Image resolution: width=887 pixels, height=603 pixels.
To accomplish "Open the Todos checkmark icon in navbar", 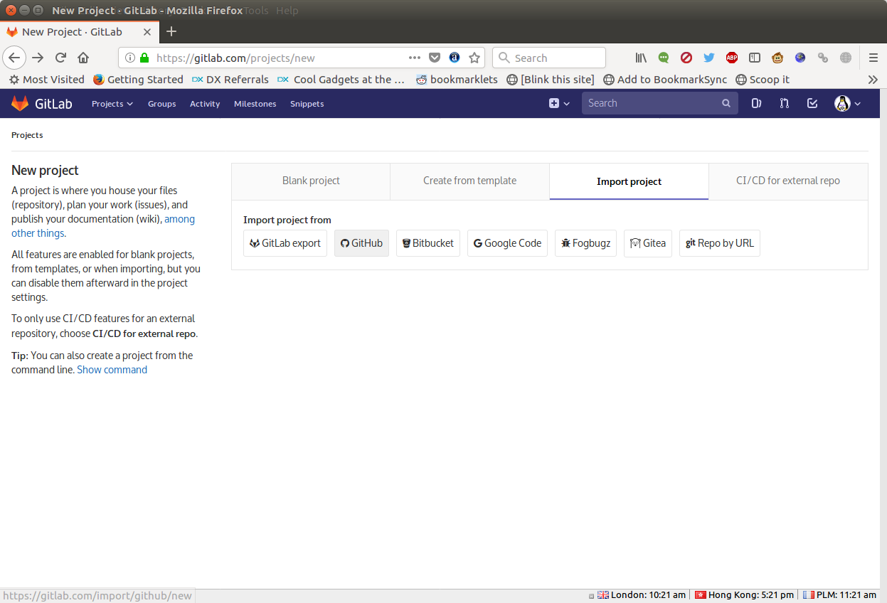I will pos(812,103).
